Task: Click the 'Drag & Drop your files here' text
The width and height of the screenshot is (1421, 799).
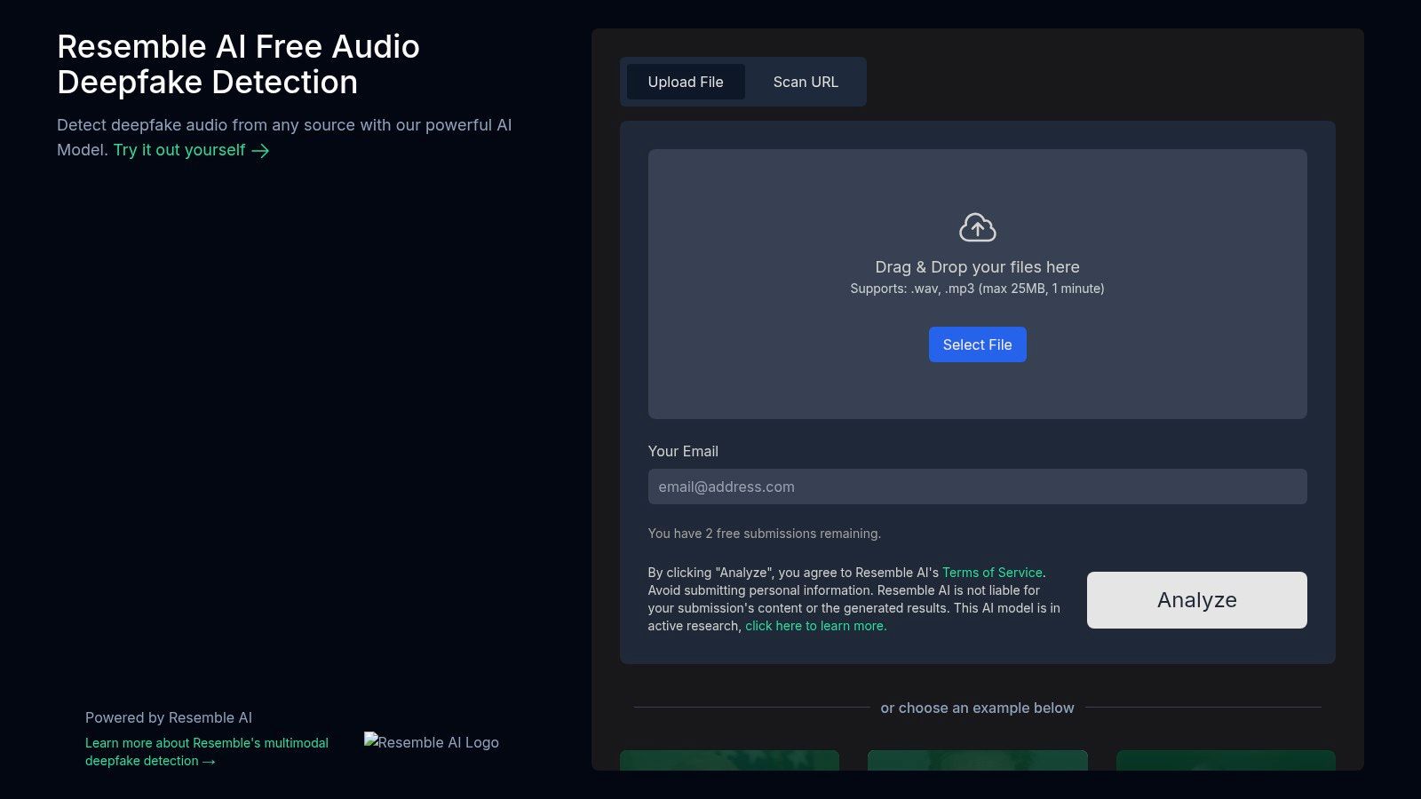Action: pyautogui.click(x=977, y=267)
